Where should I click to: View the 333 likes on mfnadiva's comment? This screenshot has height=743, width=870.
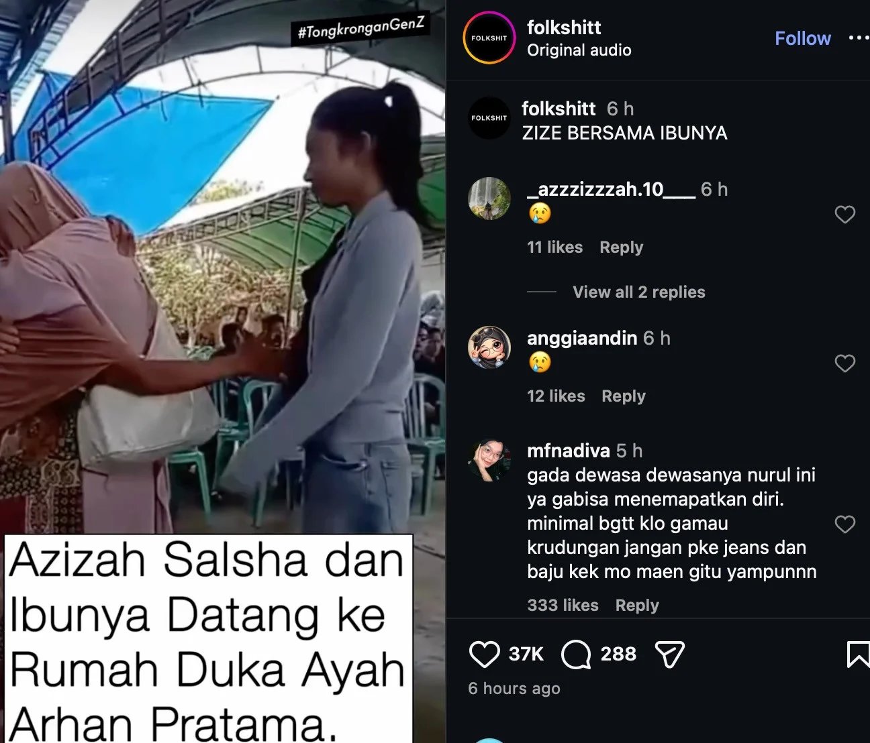click(x=563, y=606)
